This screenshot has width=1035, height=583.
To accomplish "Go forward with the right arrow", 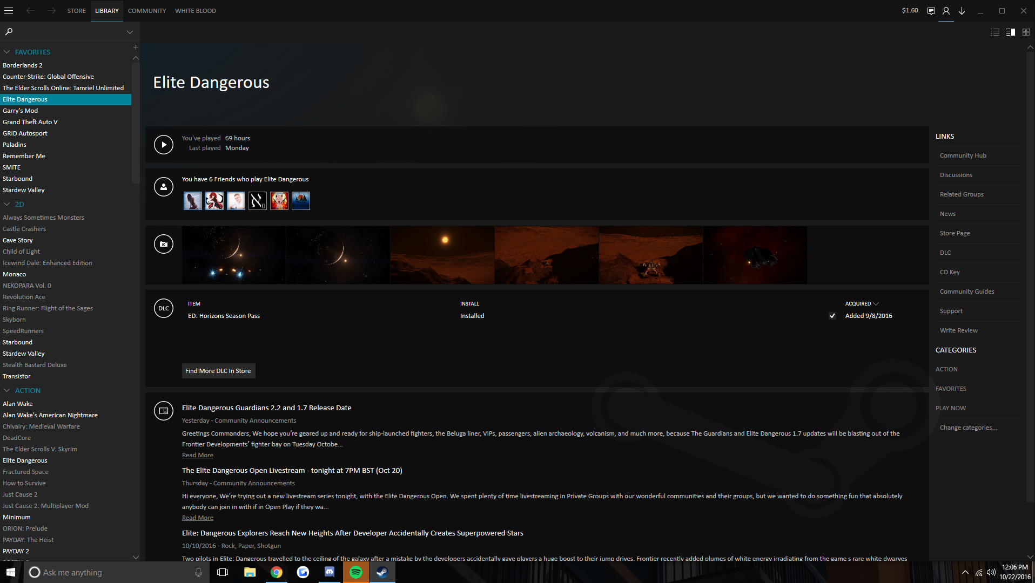I will point(51,11).
